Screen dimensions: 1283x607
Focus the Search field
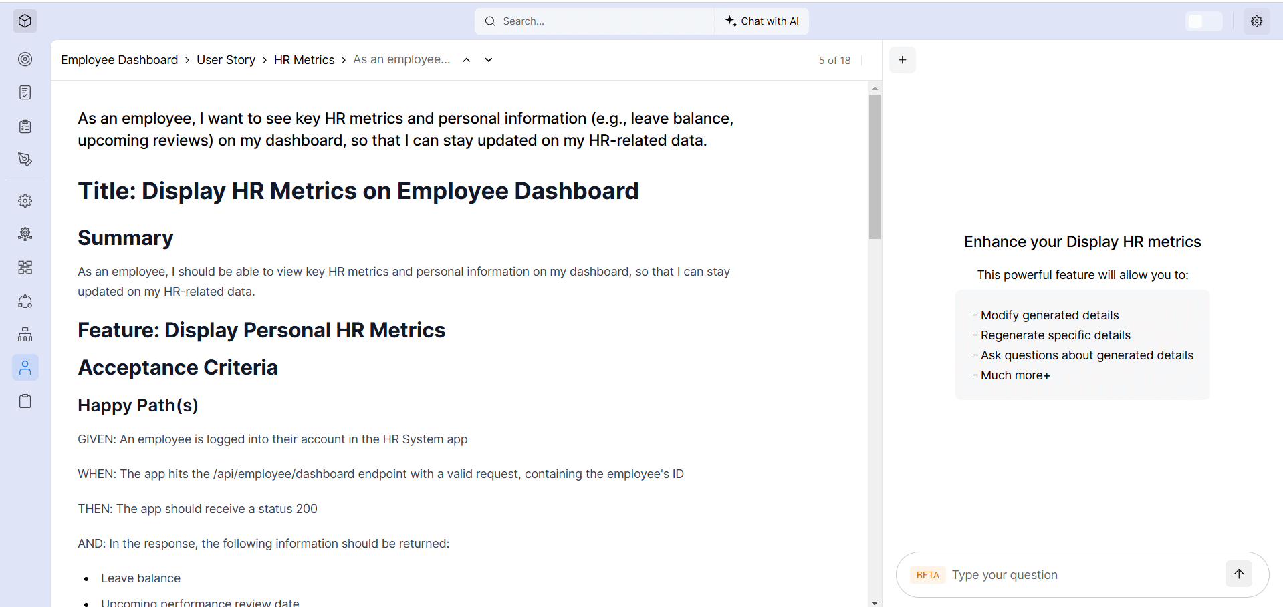pyautogui.click(x=595, y=21)
